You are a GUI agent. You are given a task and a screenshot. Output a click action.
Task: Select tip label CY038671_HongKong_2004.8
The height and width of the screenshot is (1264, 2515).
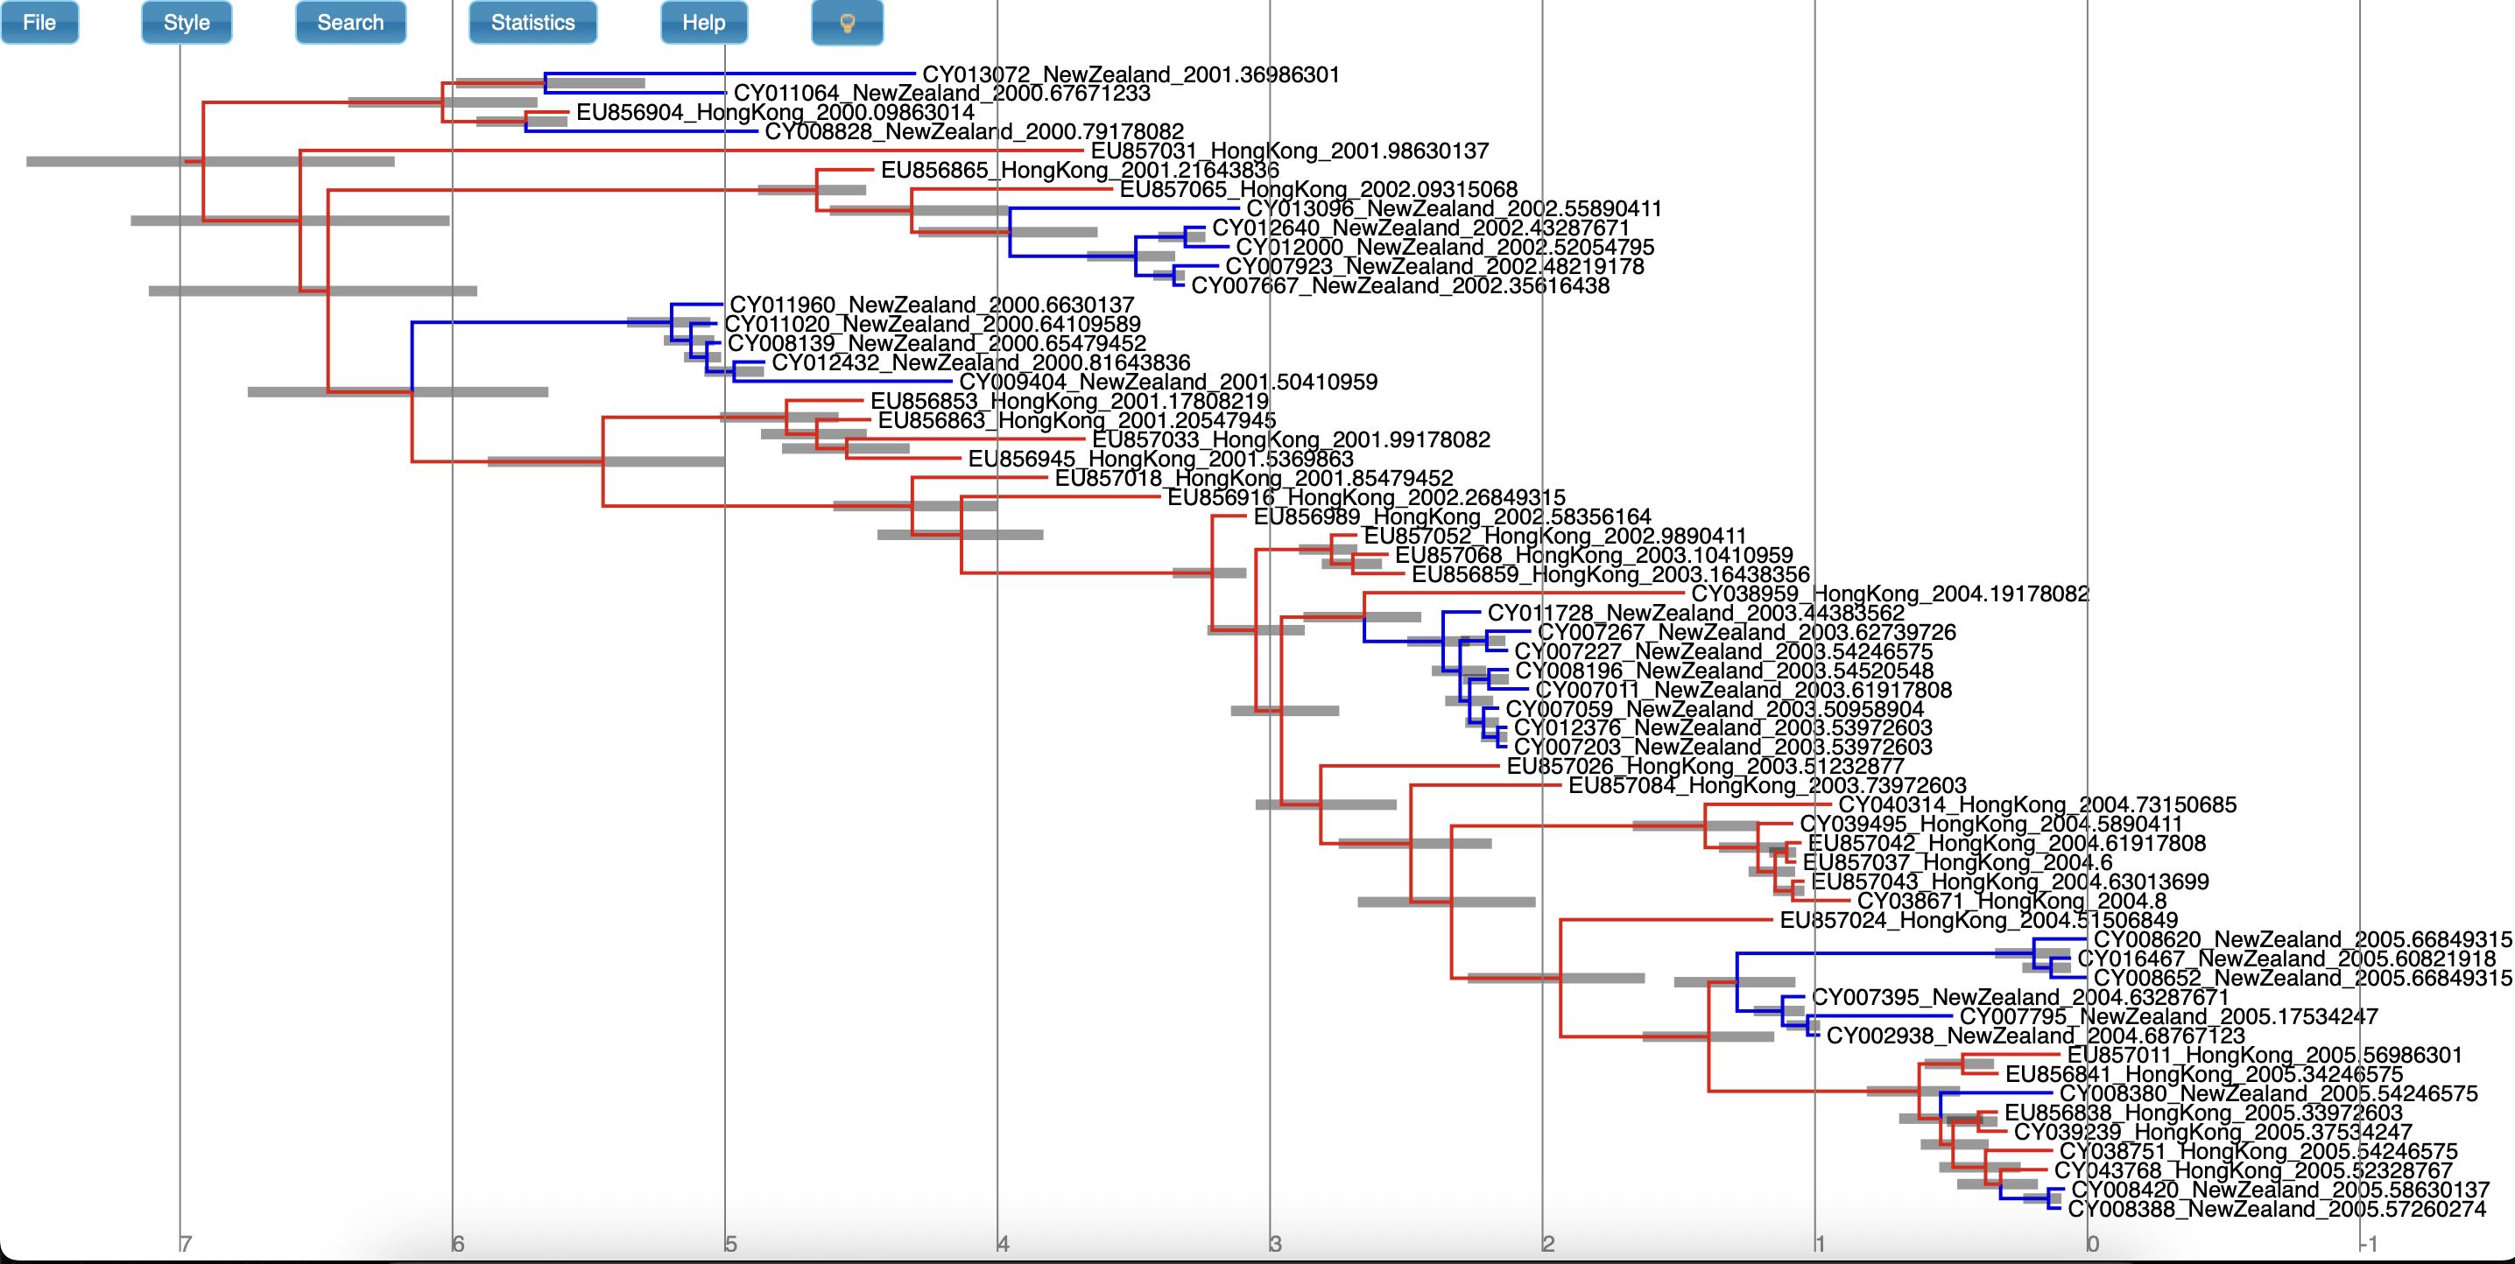pos(2012,902)
